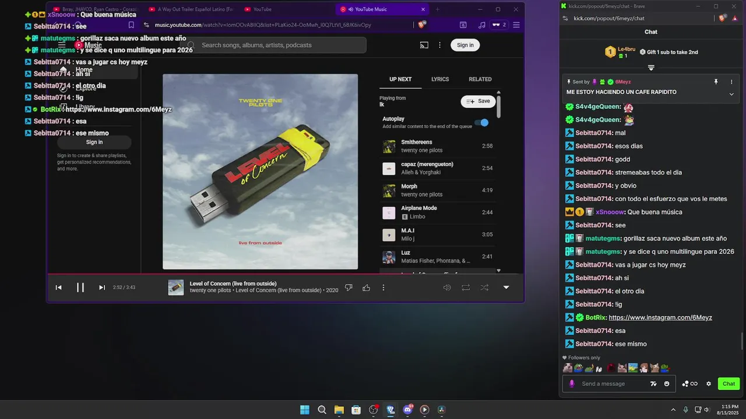Save the queue with the Save button
This screenshot has width=746, height=419.
[478, 101]
